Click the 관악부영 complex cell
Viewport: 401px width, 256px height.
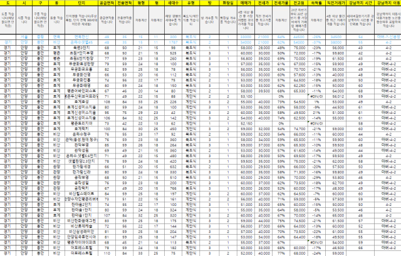click(x=81, y=145)
